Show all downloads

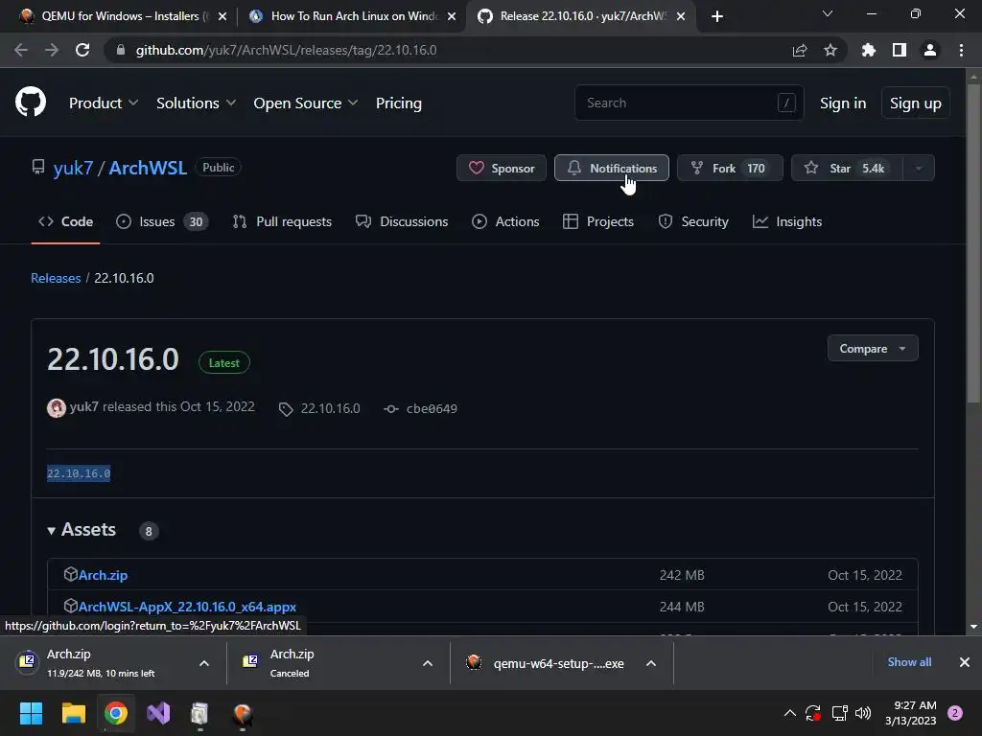(x=909, y=662)
